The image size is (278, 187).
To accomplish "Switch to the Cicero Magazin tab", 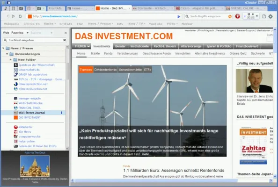I will 199,8.
